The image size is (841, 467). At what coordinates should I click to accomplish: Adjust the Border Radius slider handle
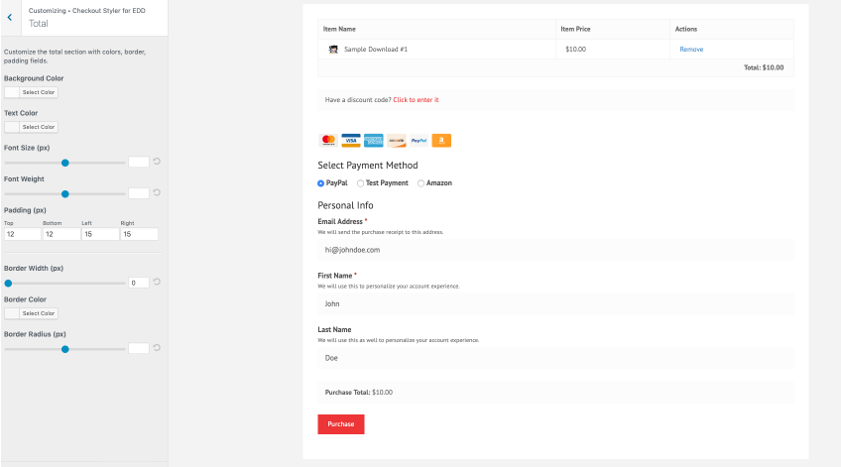(64, 349)
